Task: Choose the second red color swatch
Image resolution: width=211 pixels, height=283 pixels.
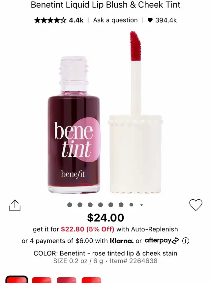Action: pyautogui.click(x=42, y=280)
